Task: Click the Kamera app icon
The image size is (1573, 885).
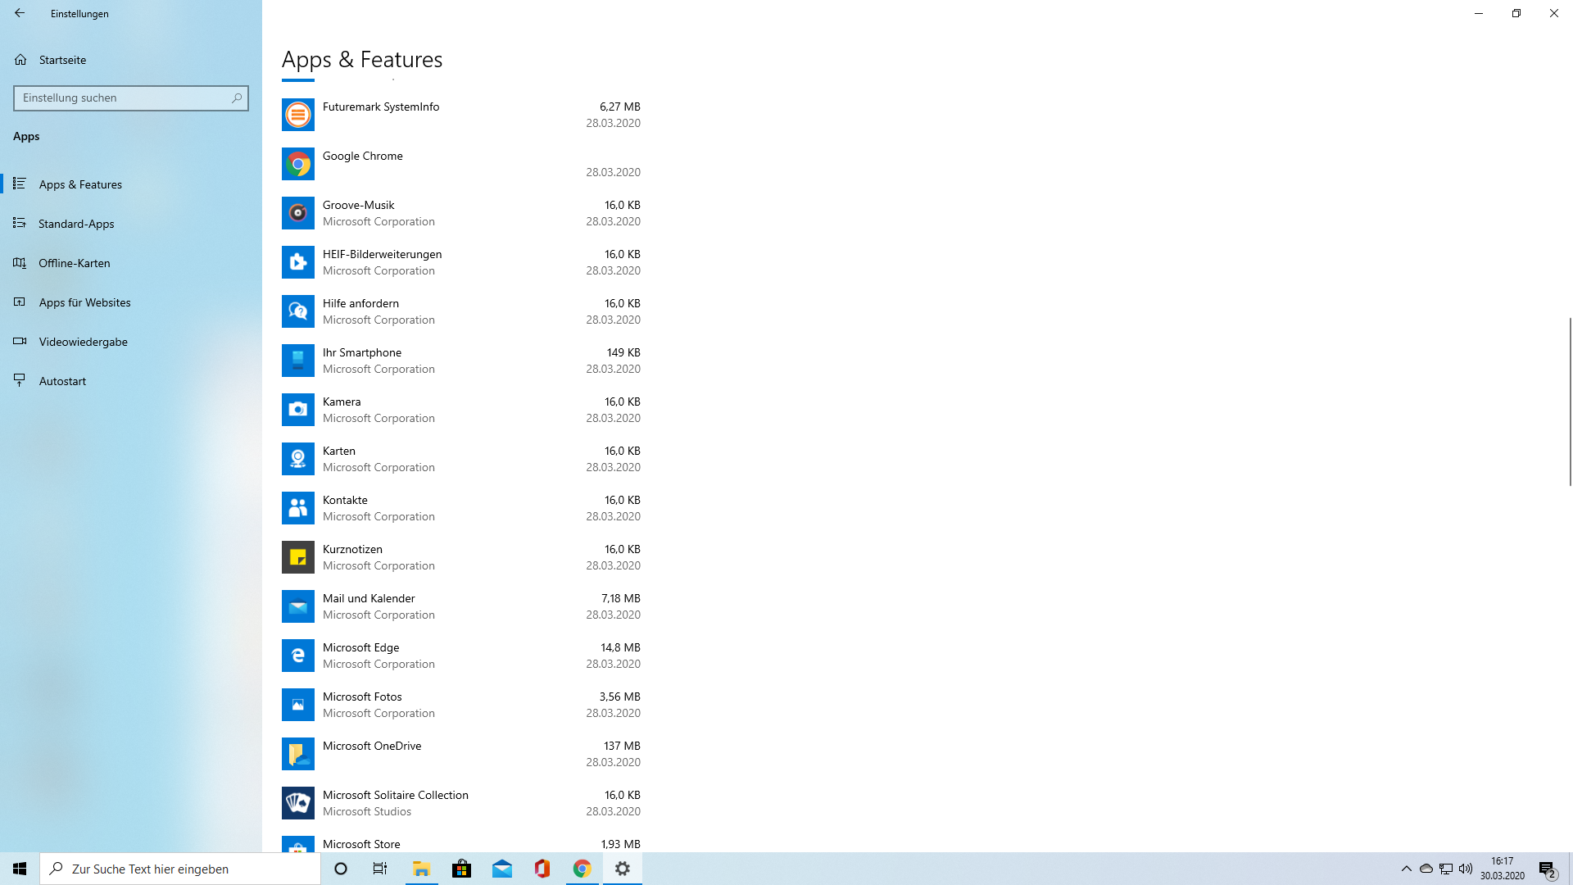Action: click(298, 410)
